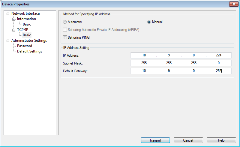
Task: Open Basic under Information
Action: [x=27, y=24]
